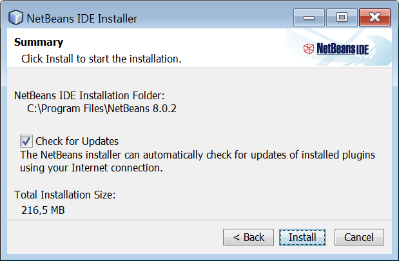Click the 'NetBeans IDE Installer' title text
Screen dimensions: 399x261
click(x=82, y=19)
